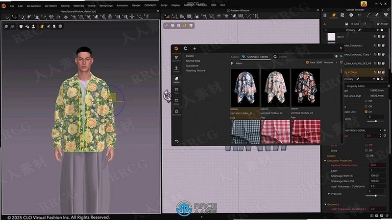
Task: Open the user account icon in library
Action: tap(336, 56)
